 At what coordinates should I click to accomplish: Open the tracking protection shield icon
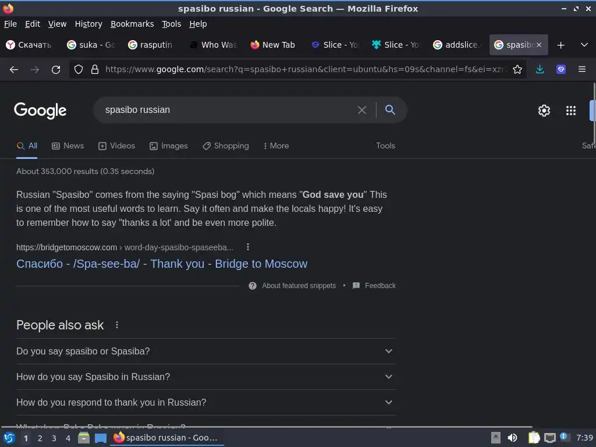click(x=79, y=70)
